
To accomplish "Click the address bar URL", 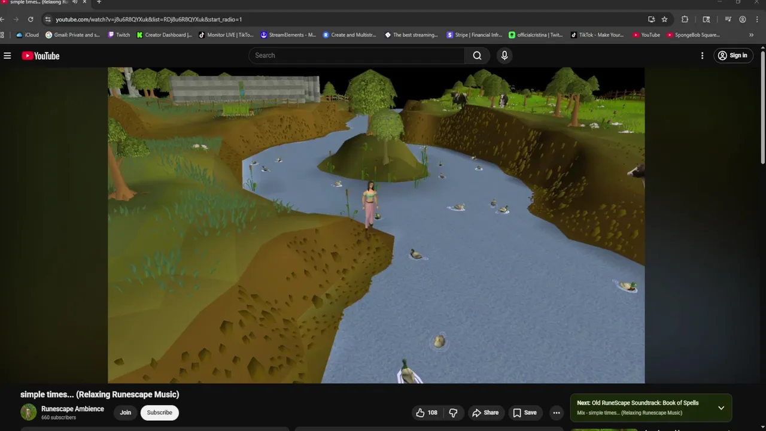I will [148, 19].
